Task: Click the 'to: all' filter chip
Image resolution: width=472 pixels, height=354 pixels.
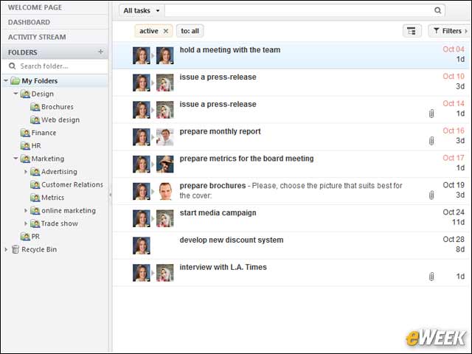Action: [190, 31]
